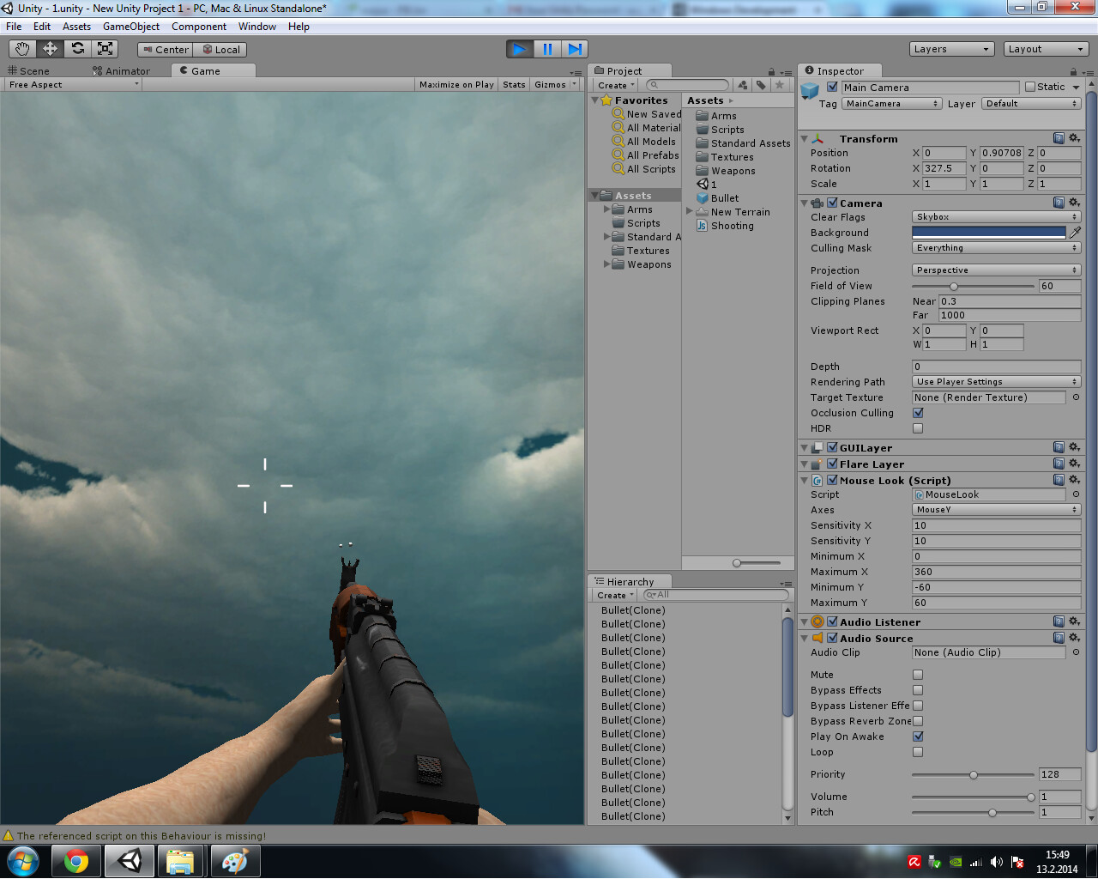Open the GameObject menu
This screenshot has width=1098, height=879.
coord(130,27)
